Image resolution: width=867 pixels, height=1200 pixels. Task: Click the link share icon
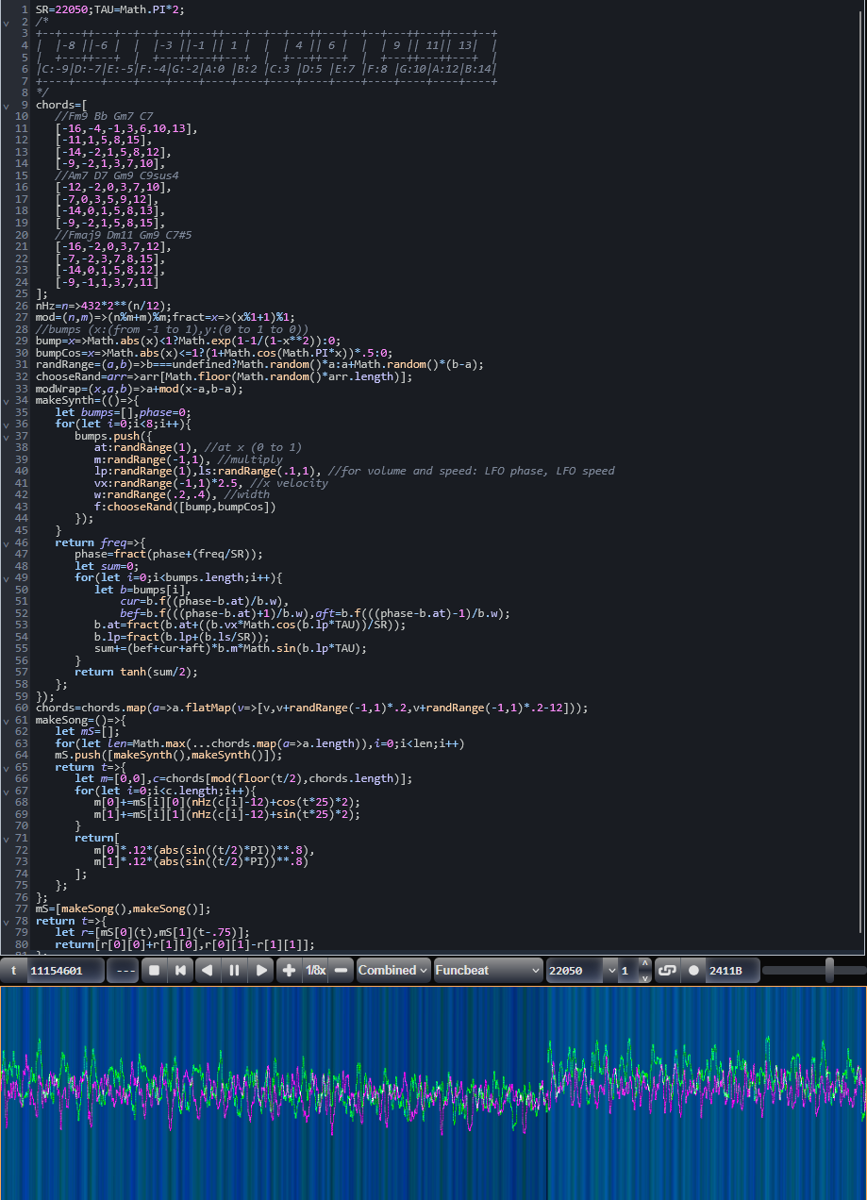[x=667, y=970]
